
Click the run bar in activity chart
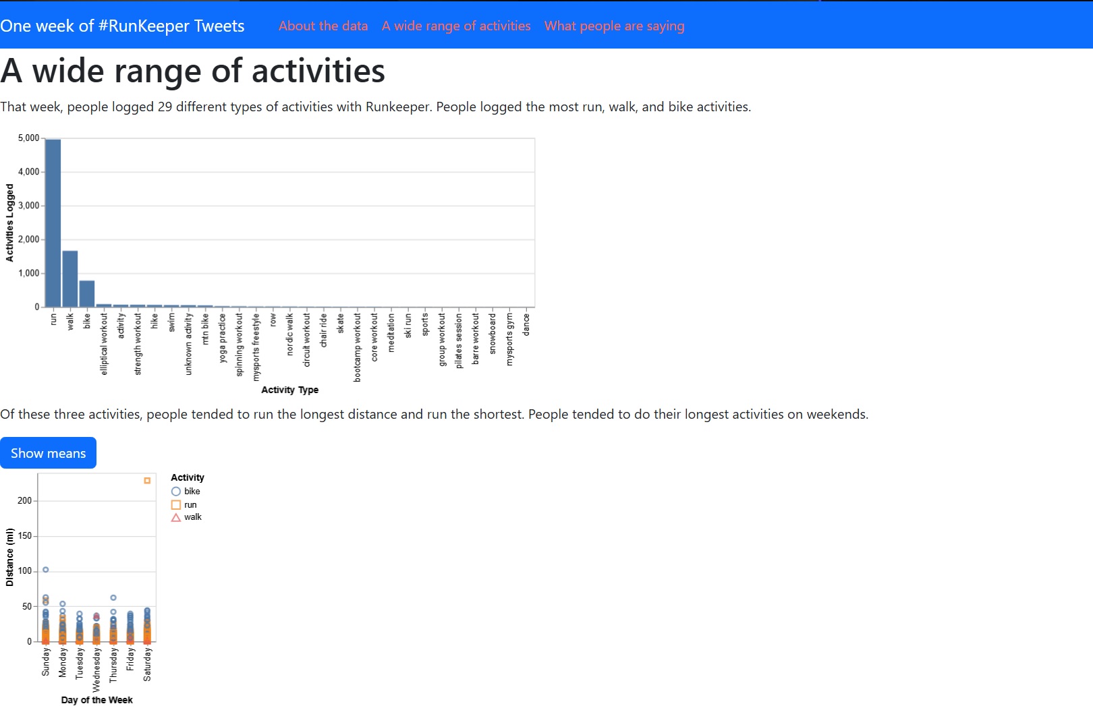tap(53, 223)
